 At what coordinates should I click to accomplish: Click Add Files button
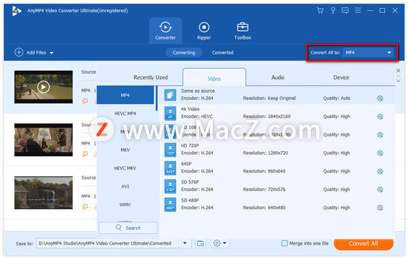(30, 52)
